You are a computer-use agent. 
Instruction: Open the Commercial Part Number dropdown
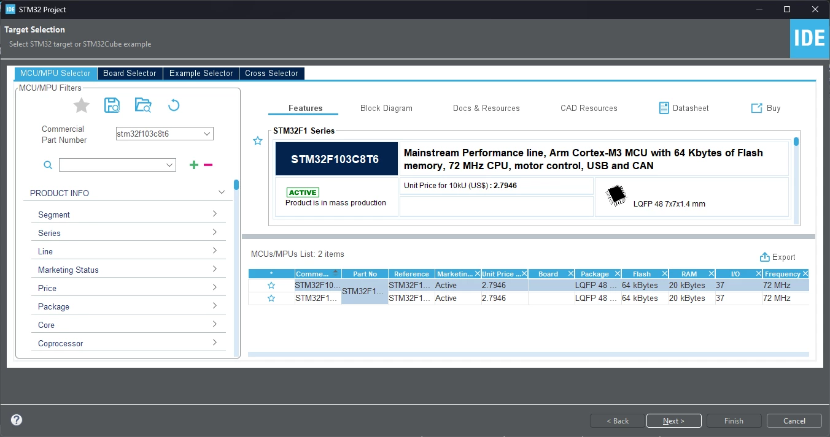coord(165,134)
